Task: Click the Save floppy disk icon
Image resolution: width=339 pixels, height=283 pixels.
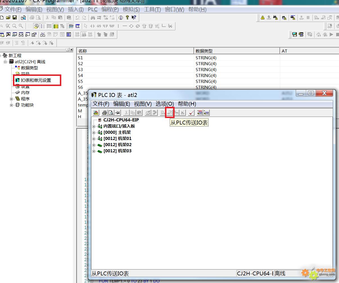Action: 15,18
